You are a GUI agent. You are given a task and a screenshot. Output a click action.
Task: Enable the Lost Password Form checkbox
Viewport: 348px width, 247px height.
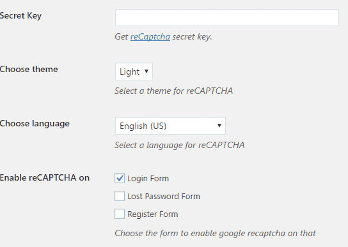pyautogui.click(x=120, y=196)
